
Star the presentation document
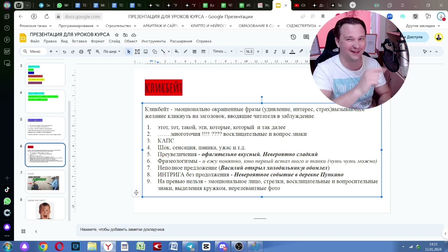tap(117, 35)
